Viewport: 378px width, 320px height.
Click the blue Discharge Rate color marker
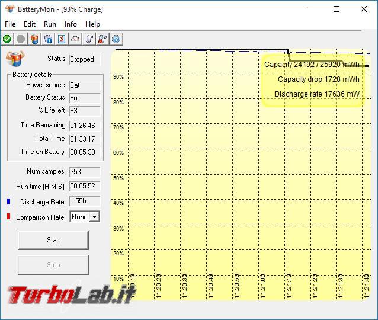point(9,201)
